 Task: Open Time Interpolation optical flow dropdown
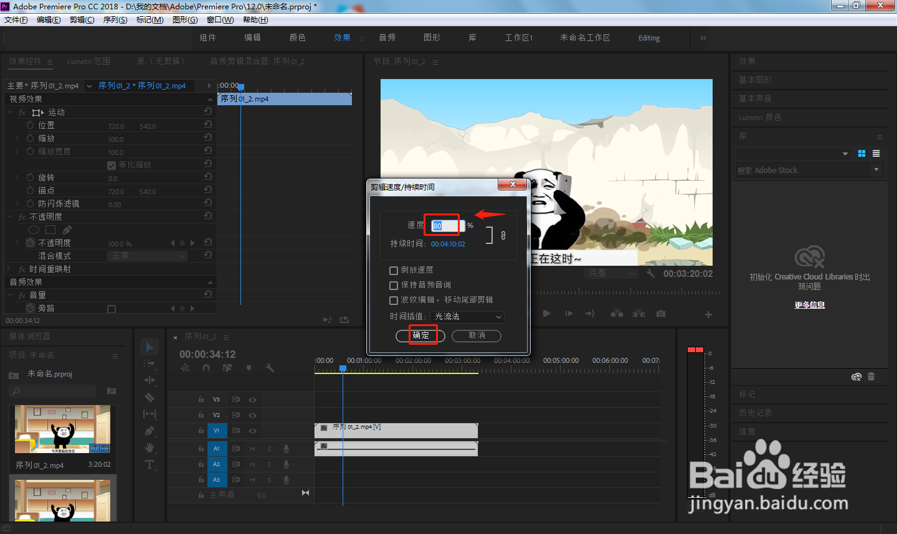[x=467, y=317]
